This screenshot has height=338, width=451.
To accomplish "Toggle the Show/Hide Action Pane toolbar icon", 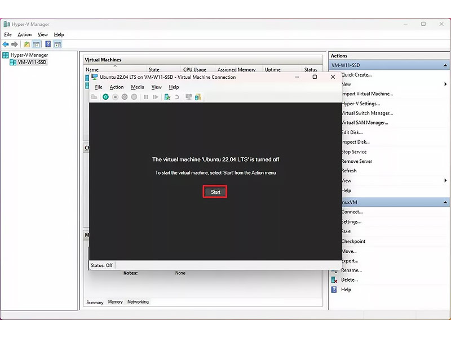I will 58,45.
